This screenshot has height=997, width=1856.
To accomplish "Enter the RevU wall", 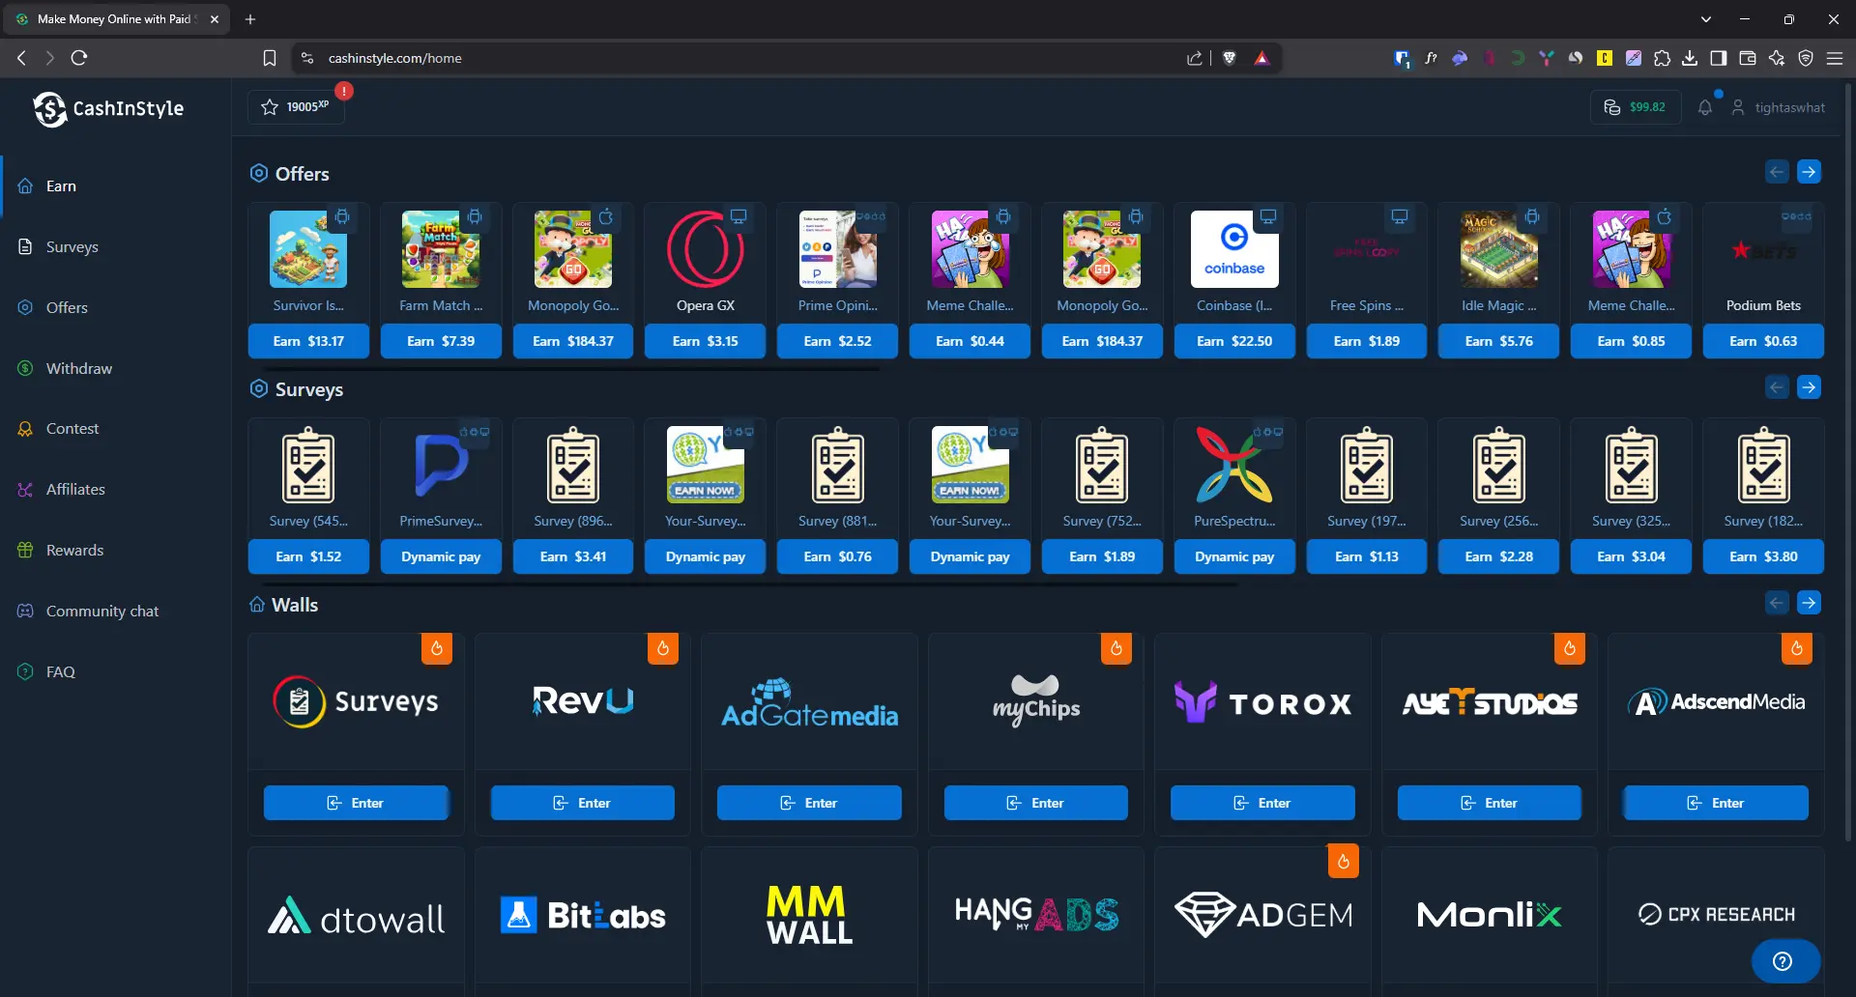I will pyautogui.click(x=583, y=803).
